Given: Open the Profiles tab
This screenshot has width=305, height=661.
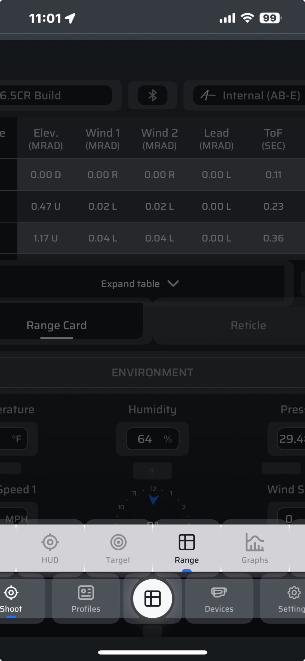Looking at the screenshot, I should 86,599.
